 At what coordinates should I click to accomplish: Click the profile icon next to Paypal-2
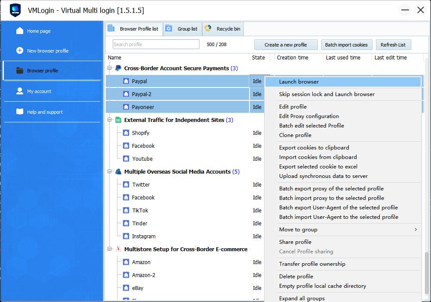coord(126,94)
